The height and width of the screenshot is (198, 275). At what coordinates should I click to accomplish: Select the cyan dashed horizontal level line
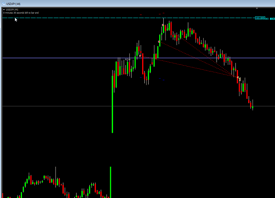coord(128,18)
